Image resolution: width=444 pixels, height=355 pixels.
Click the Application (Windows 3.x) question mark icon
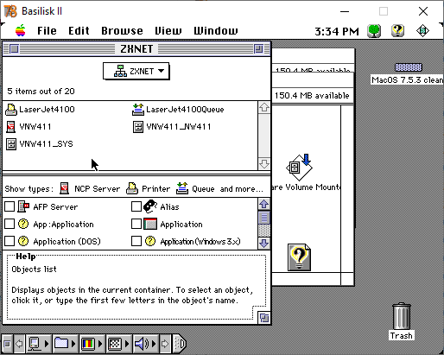[x=150, y=241]
